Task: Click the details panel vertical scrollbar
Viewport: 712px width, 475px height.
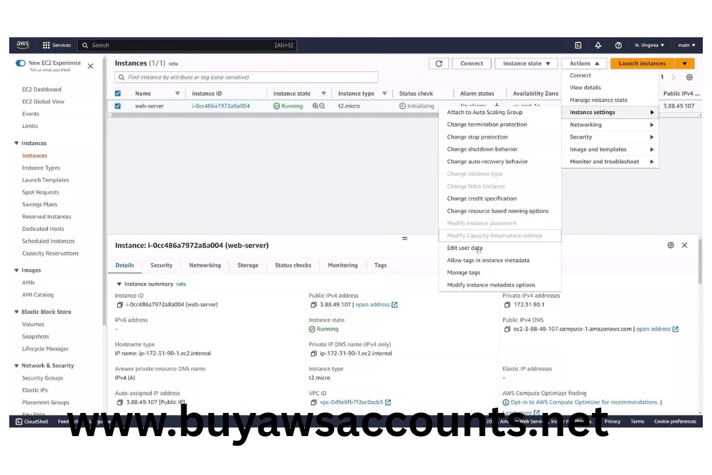Action: point(699,261)
